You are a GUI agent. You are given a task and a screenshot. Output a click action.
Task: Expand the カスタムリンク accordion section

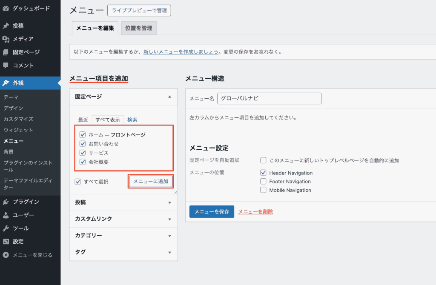pos(169,219)
